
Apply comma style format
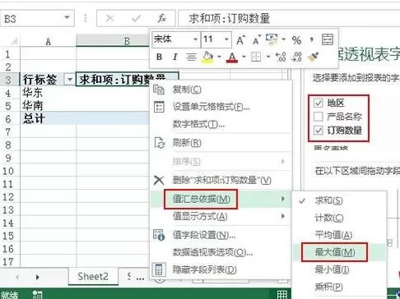[312, 39]
